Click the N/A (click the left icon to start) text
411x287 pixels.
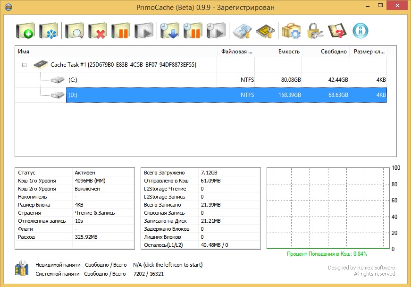(168, 265)
